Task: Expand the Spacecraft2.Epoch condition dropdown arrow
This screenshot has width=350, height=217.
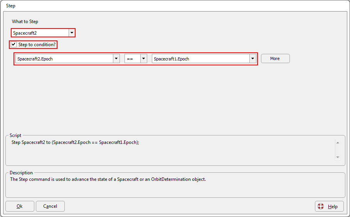Action: pyautogui.click(x=116, y=58)
